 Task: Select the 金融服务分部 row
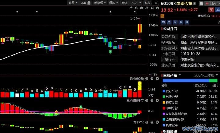pos(190,119)
